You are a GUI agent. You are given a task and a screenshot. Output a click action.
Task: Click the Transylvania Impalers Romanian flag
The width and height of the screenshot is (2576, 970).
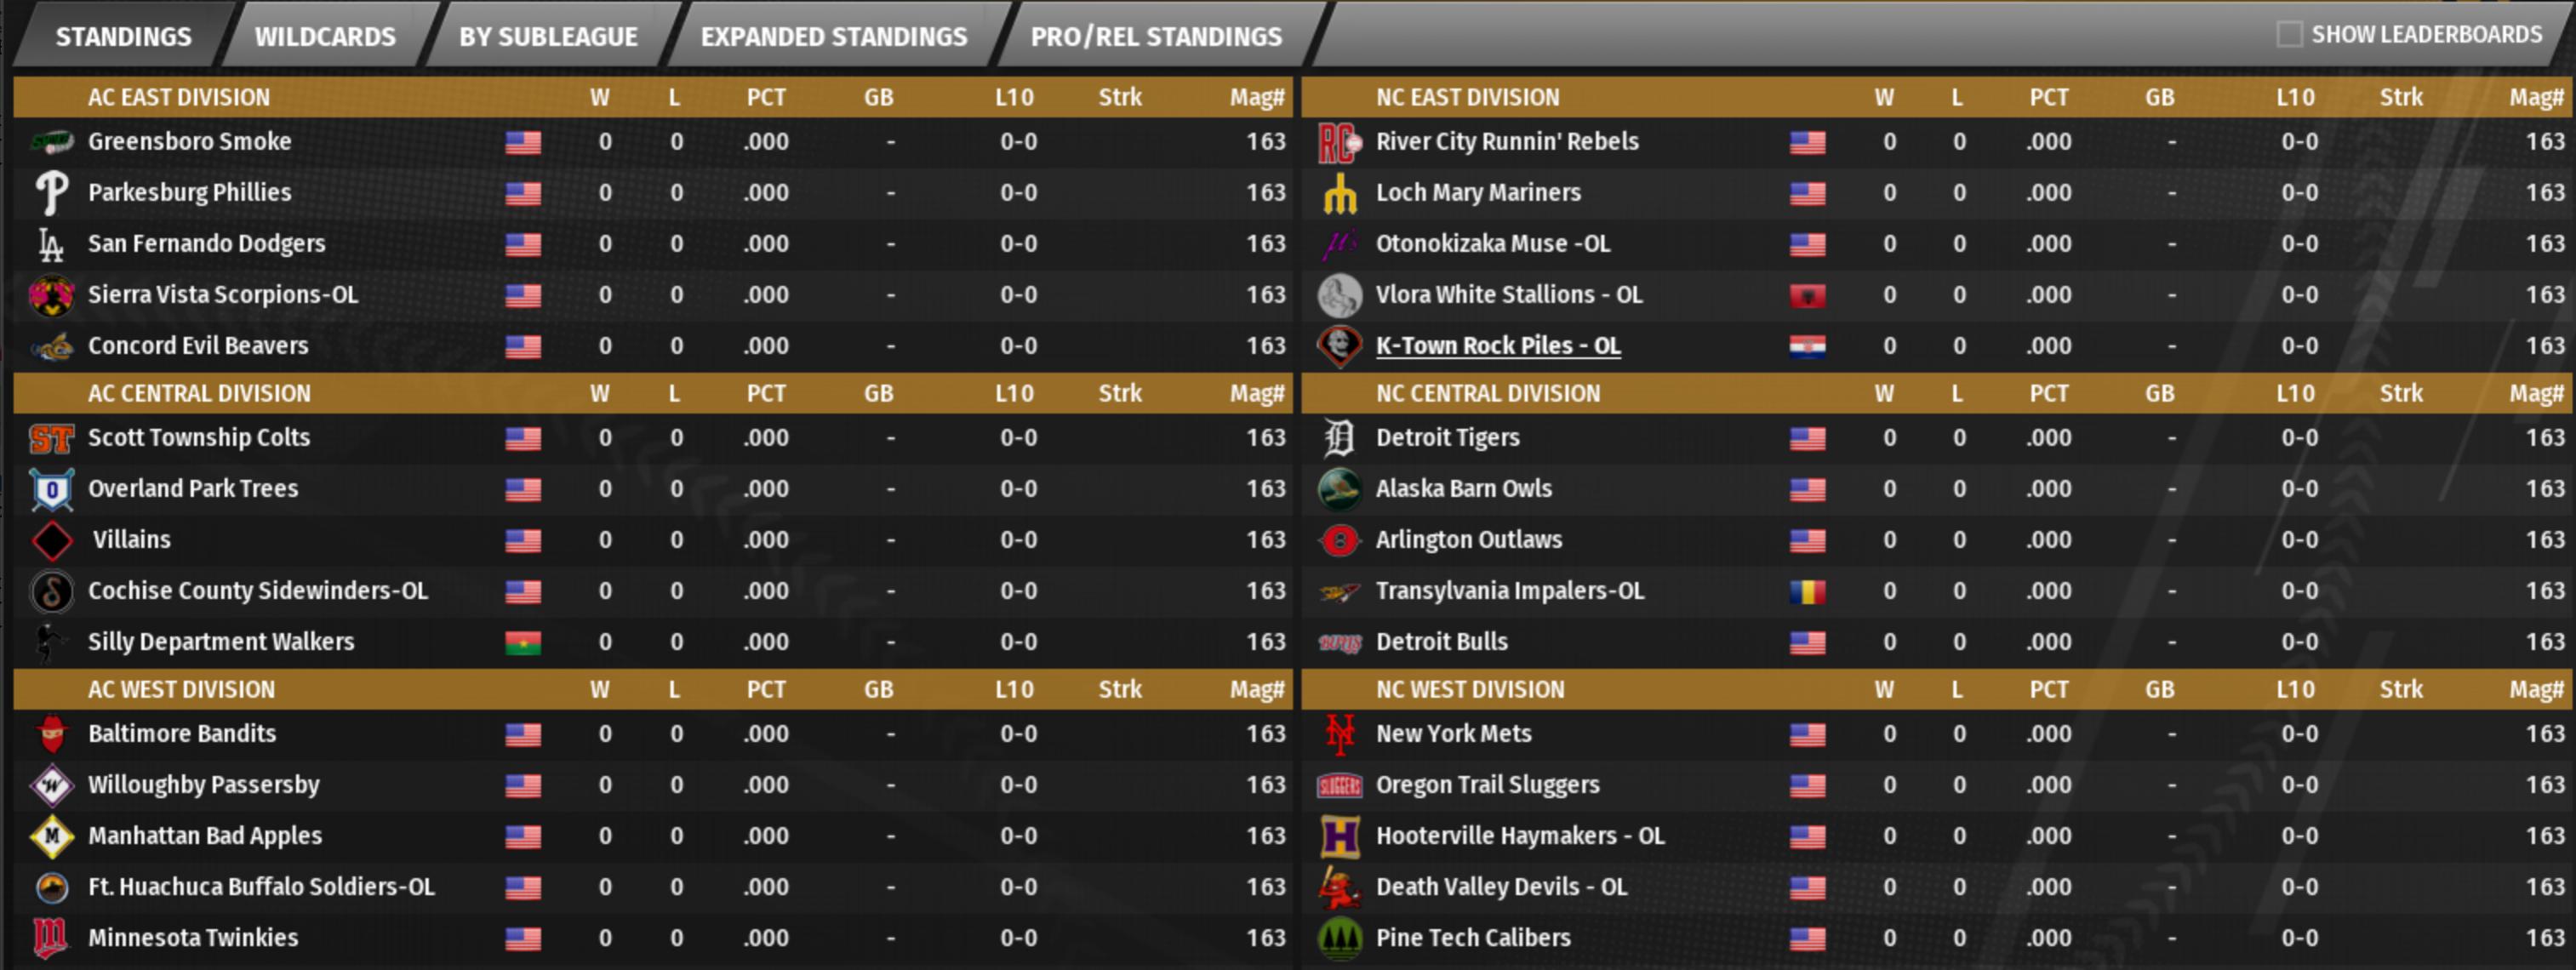tap(1807, 592)
